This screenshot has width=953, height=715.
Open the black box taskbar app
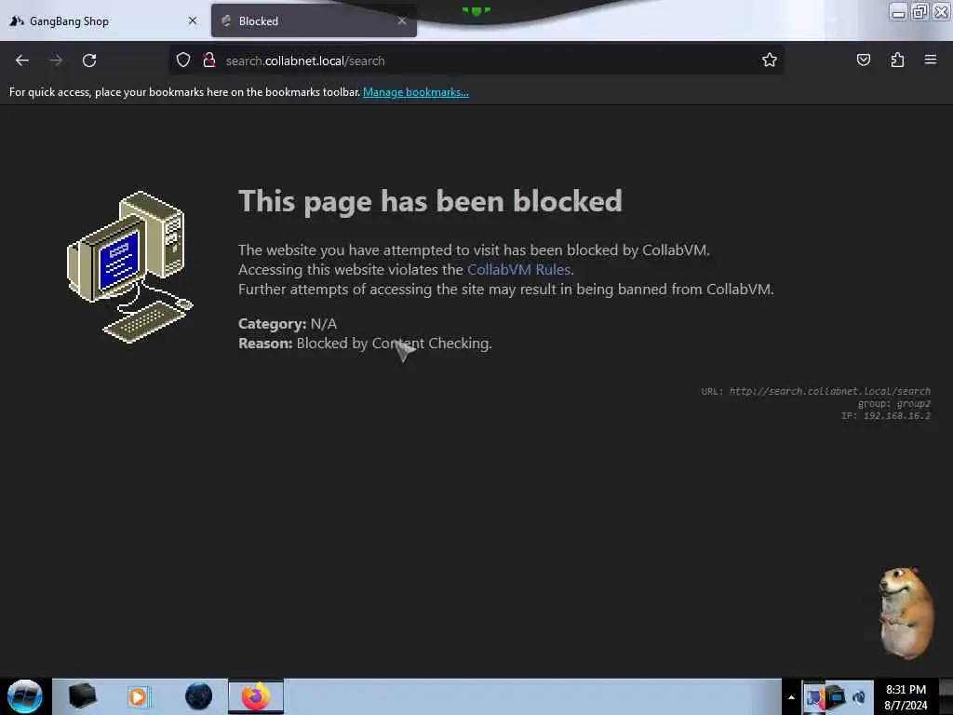click(x=82, y=696)
